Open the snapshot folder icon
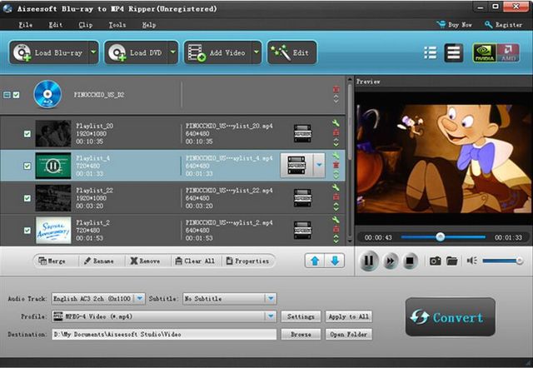Screen dimensions: 533x368 point(451,261)
